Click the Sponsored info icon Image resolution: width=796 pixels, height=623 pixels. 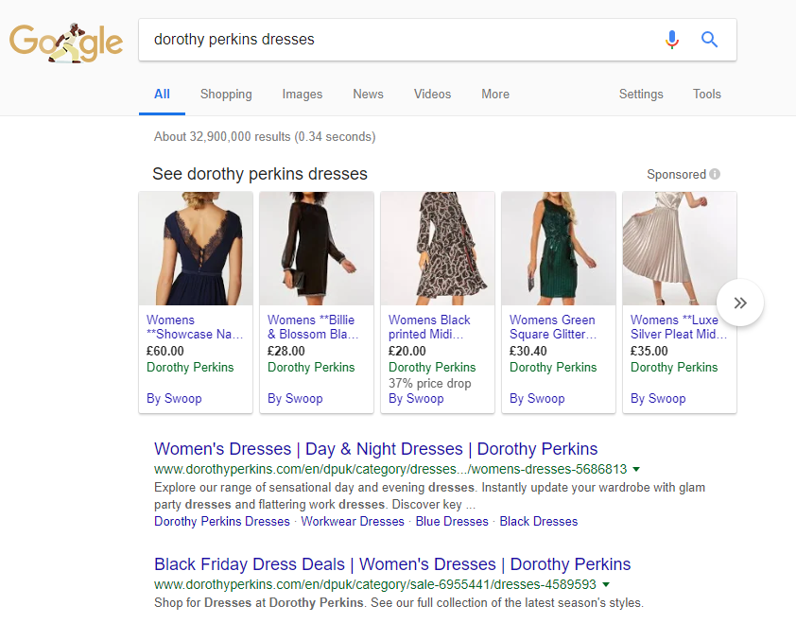click(x=715, y=174)
